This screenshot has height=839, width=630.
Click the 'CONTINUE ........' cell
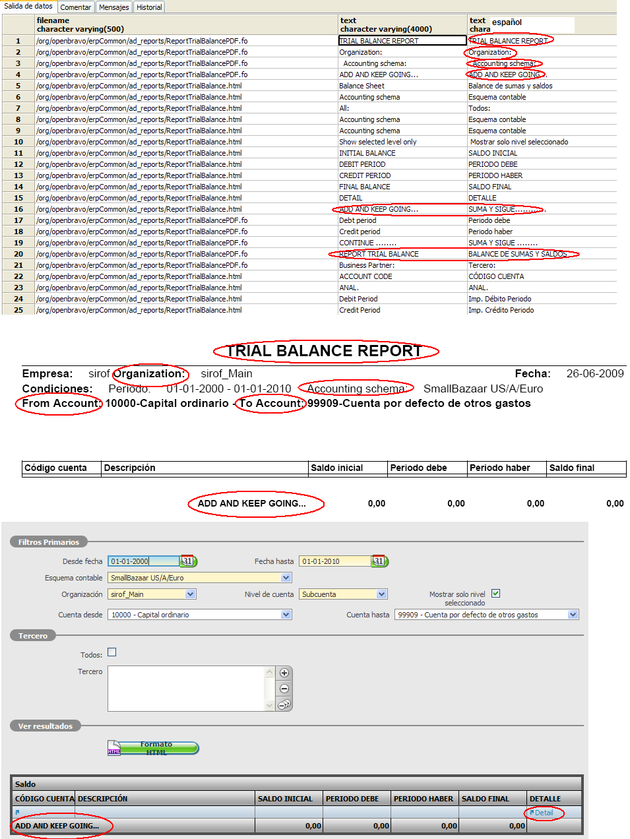click(x=402, y=243)
